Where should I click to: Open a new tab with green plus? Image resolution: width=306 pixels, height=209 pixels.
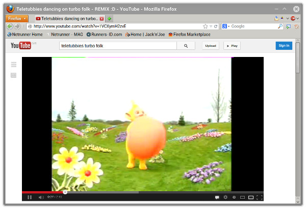(x=110, y=19)
